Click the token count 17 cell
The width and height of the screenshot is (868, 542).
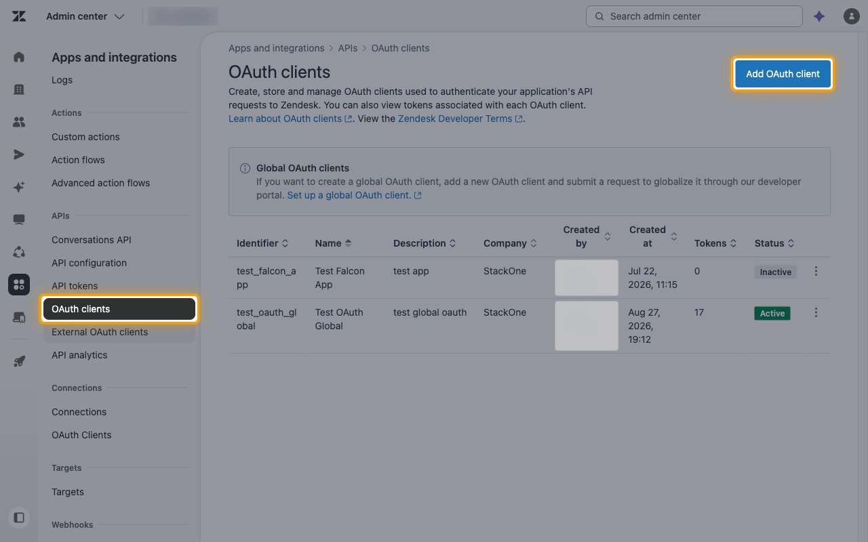click(x=699, y=312)
